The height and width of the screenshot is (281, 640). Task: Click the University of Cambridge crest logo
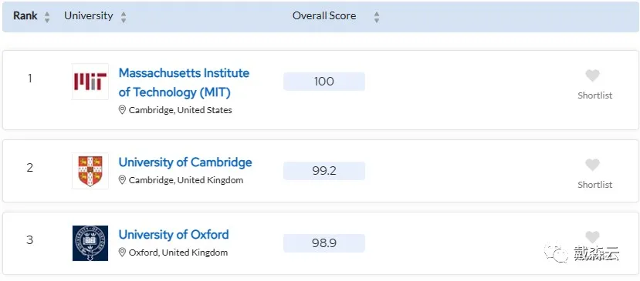pos(90,171)
